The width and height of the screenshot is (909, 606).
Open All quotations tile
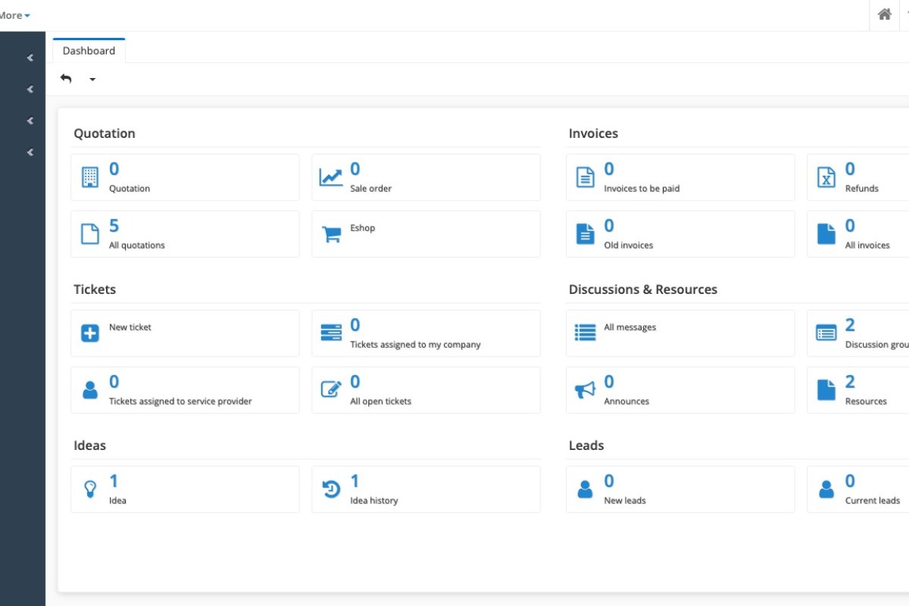point(185,234)
